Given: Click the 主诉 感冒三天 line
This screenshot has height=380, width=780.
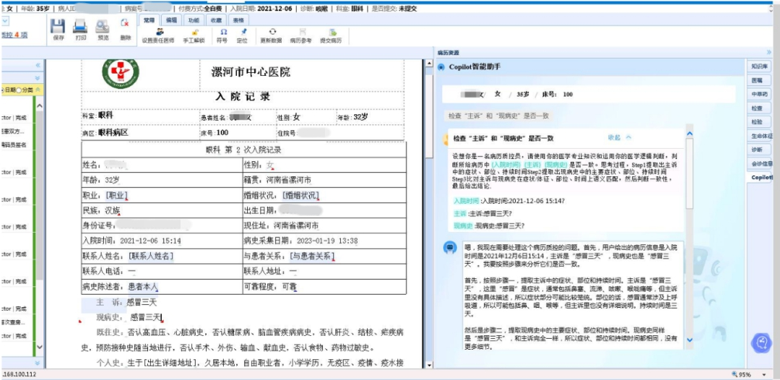Looking at the screenshot, I should (x=127, y=302).
